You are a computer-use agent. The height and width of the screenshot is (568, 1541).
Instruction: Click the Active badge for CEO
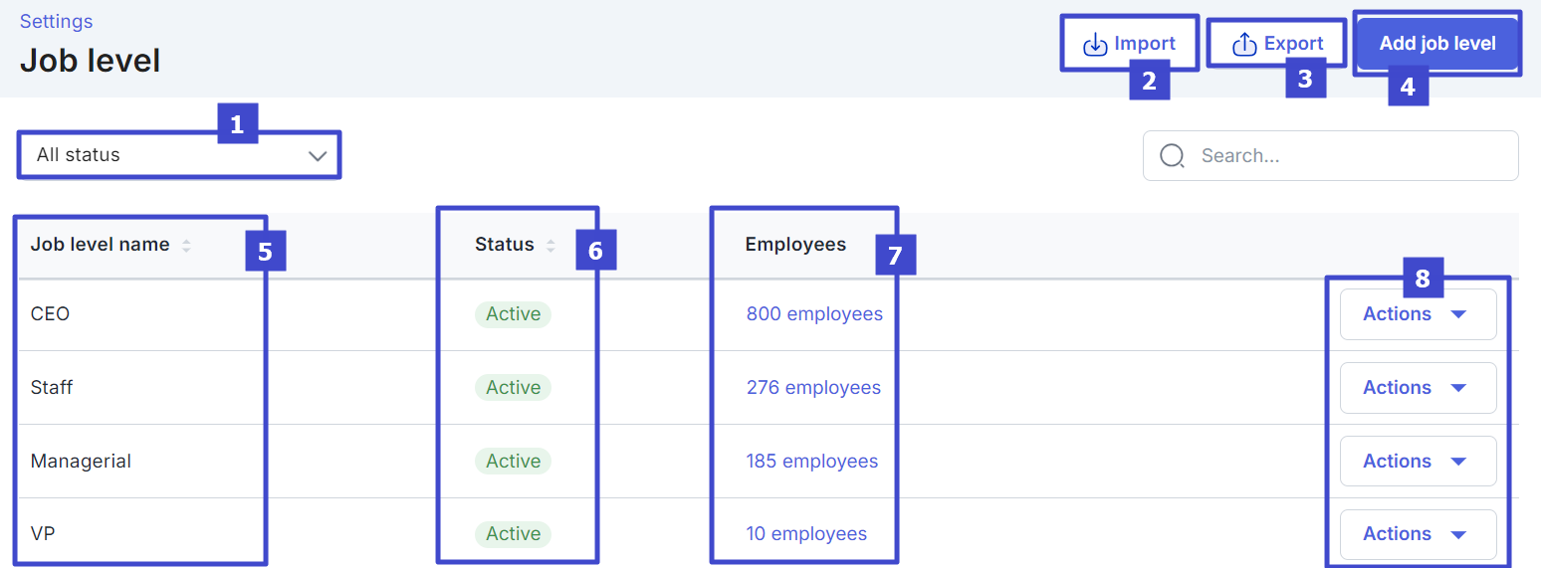(x=513, y=314)
